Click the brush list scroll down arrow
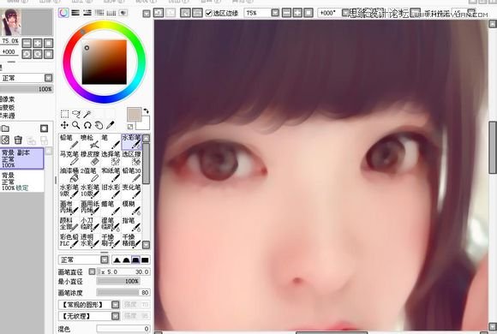The height and width of the screenshot is (334, 497). 147,245
